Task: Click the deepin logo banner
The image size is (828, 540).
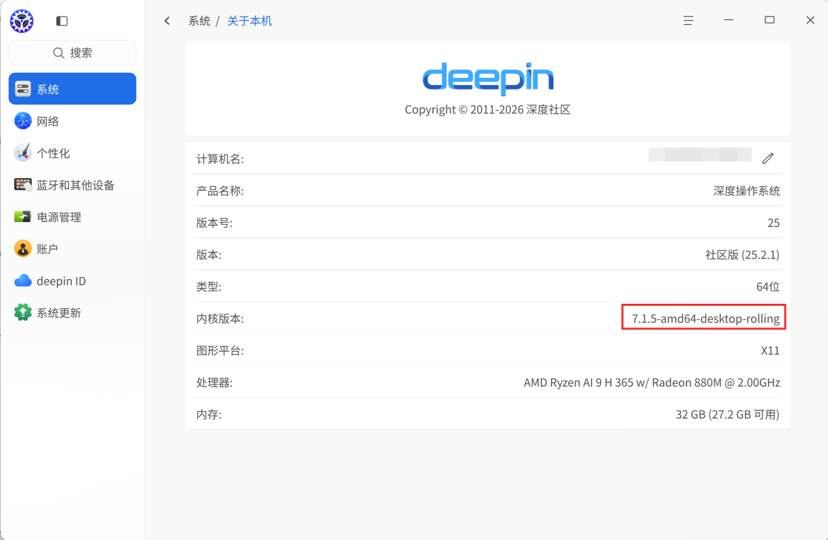Action: [x=488, y=79]
